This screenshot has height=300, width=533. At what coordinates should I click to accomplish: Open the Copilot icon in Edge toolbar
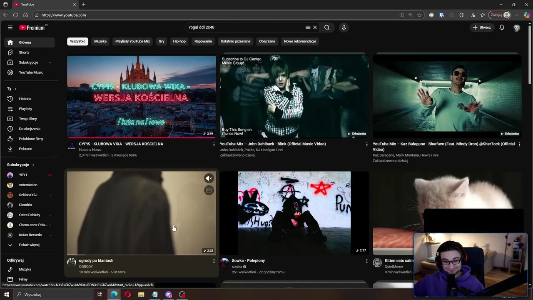pos(526,15)
